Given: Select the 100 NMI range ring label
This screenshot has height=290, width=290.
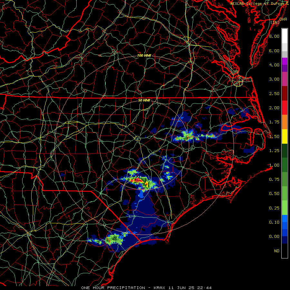Looking at the screenshot, I should click(x=144, y=55).
